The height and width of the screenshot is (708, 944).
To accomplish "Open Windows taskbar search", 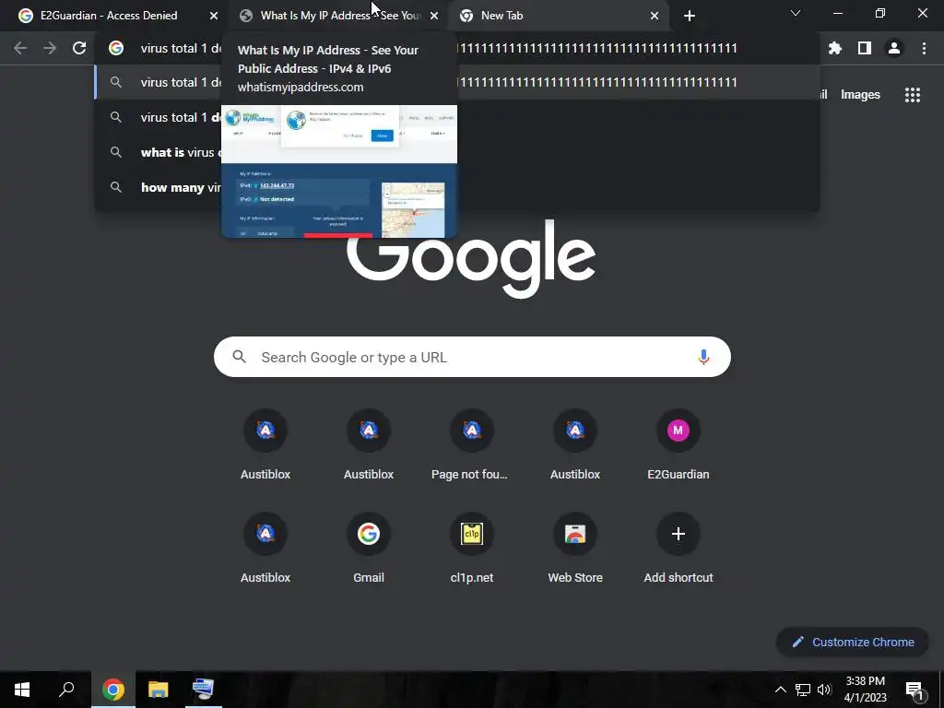I will 66,690.
